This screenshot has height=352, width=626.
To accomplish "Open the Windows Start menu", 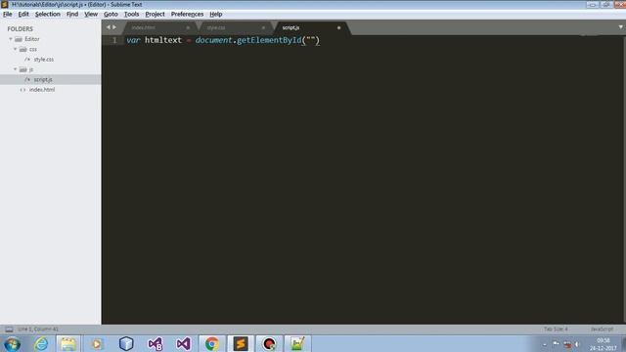I will [12, 344].
